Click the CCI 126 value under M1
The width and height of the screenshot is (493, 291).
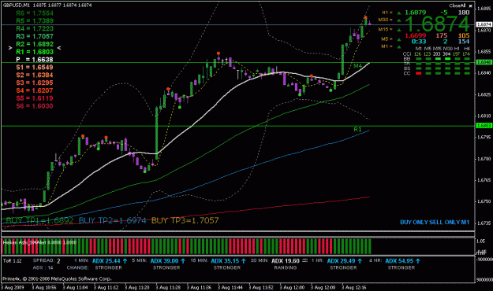tap(418, 54)
